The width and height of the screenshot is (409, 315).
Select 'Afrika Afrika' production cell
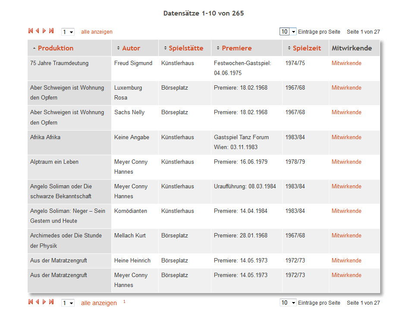[69, 143]
